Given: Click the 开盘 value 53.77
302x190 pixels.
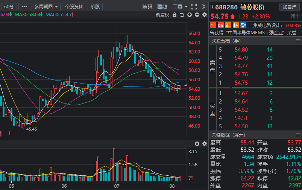Looking at the screenshot, I should click(294, 143).
